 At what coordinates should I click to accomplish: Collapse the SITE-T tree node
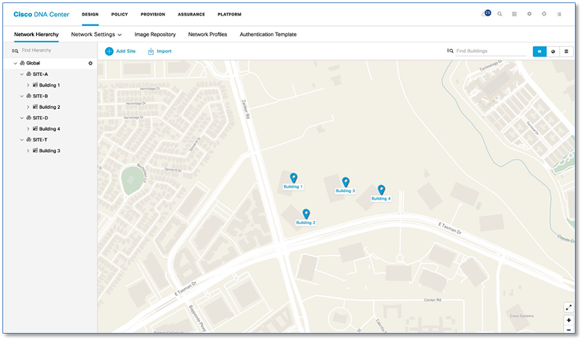pos(22,140)
